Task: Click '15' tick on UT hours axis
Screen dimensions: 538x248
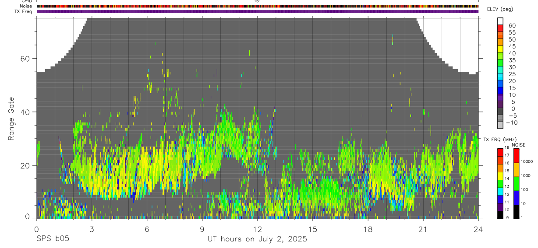Action: (x=313, y=229)
